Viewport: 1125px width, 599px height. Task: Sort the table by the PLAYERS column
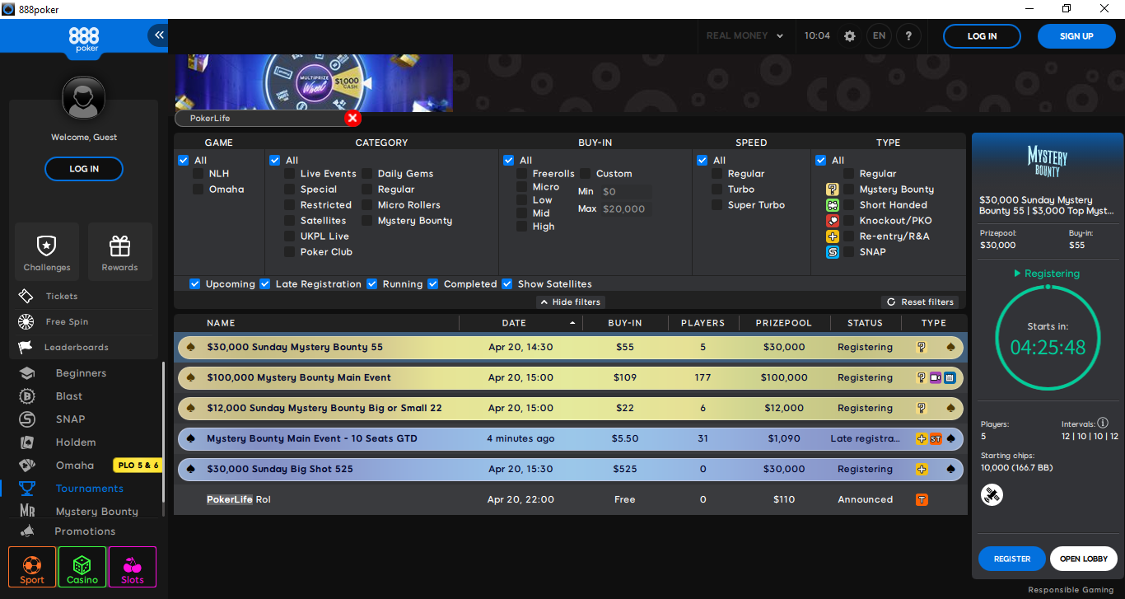coord(703,323)
